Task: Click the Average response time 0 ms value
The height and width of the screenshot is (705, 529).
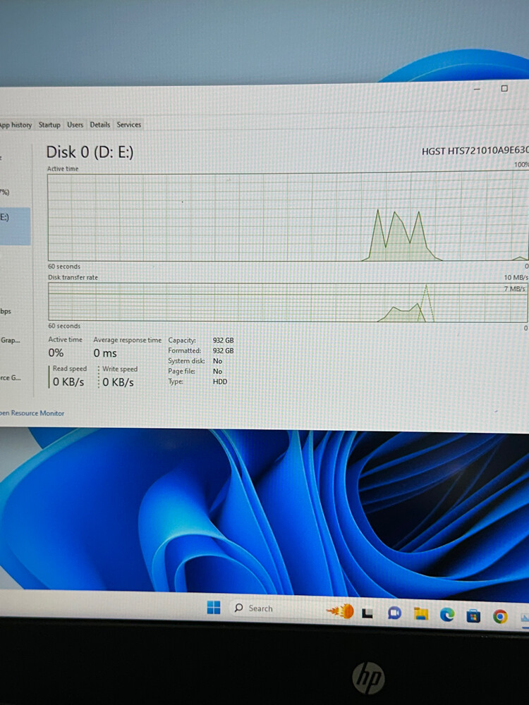Action: point(105,353)
